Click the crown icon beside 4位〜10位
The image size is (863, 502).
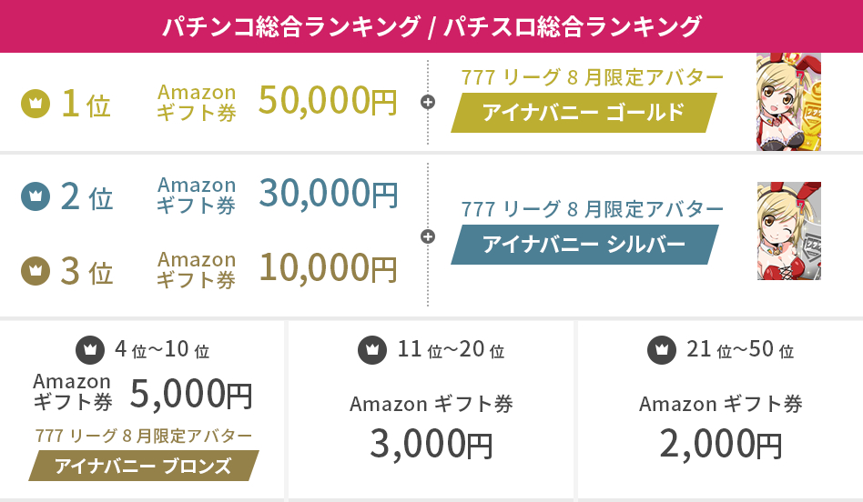click(x=89, y=349)
